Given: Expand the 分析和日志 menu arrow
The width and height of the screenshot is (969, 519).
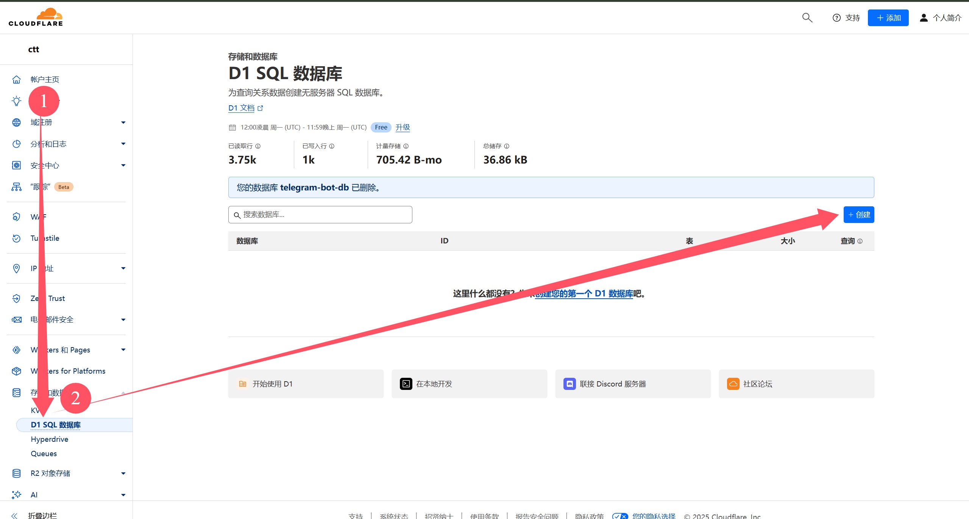Looking at the screenshot, I should (123, 144).
